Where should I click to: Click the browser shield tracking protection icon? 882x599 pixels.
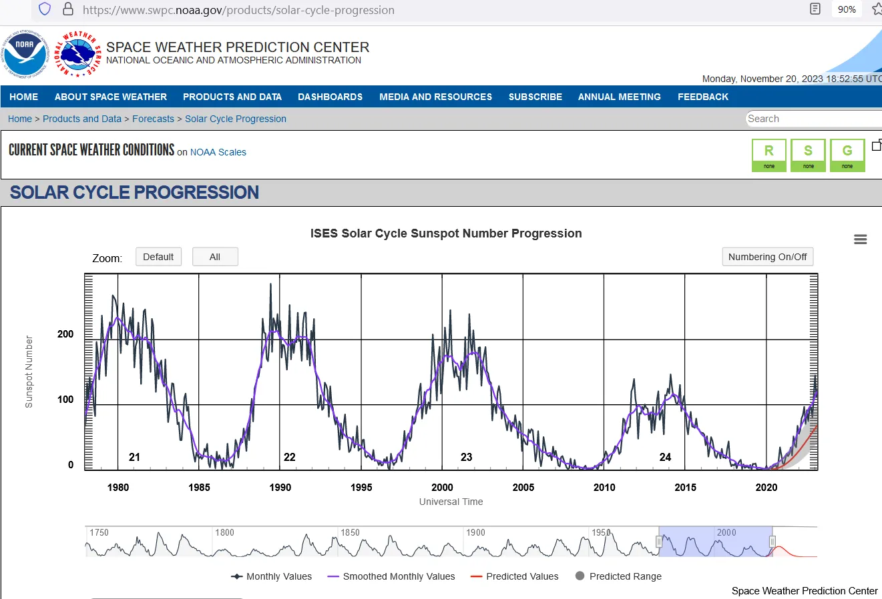point(45,9)
